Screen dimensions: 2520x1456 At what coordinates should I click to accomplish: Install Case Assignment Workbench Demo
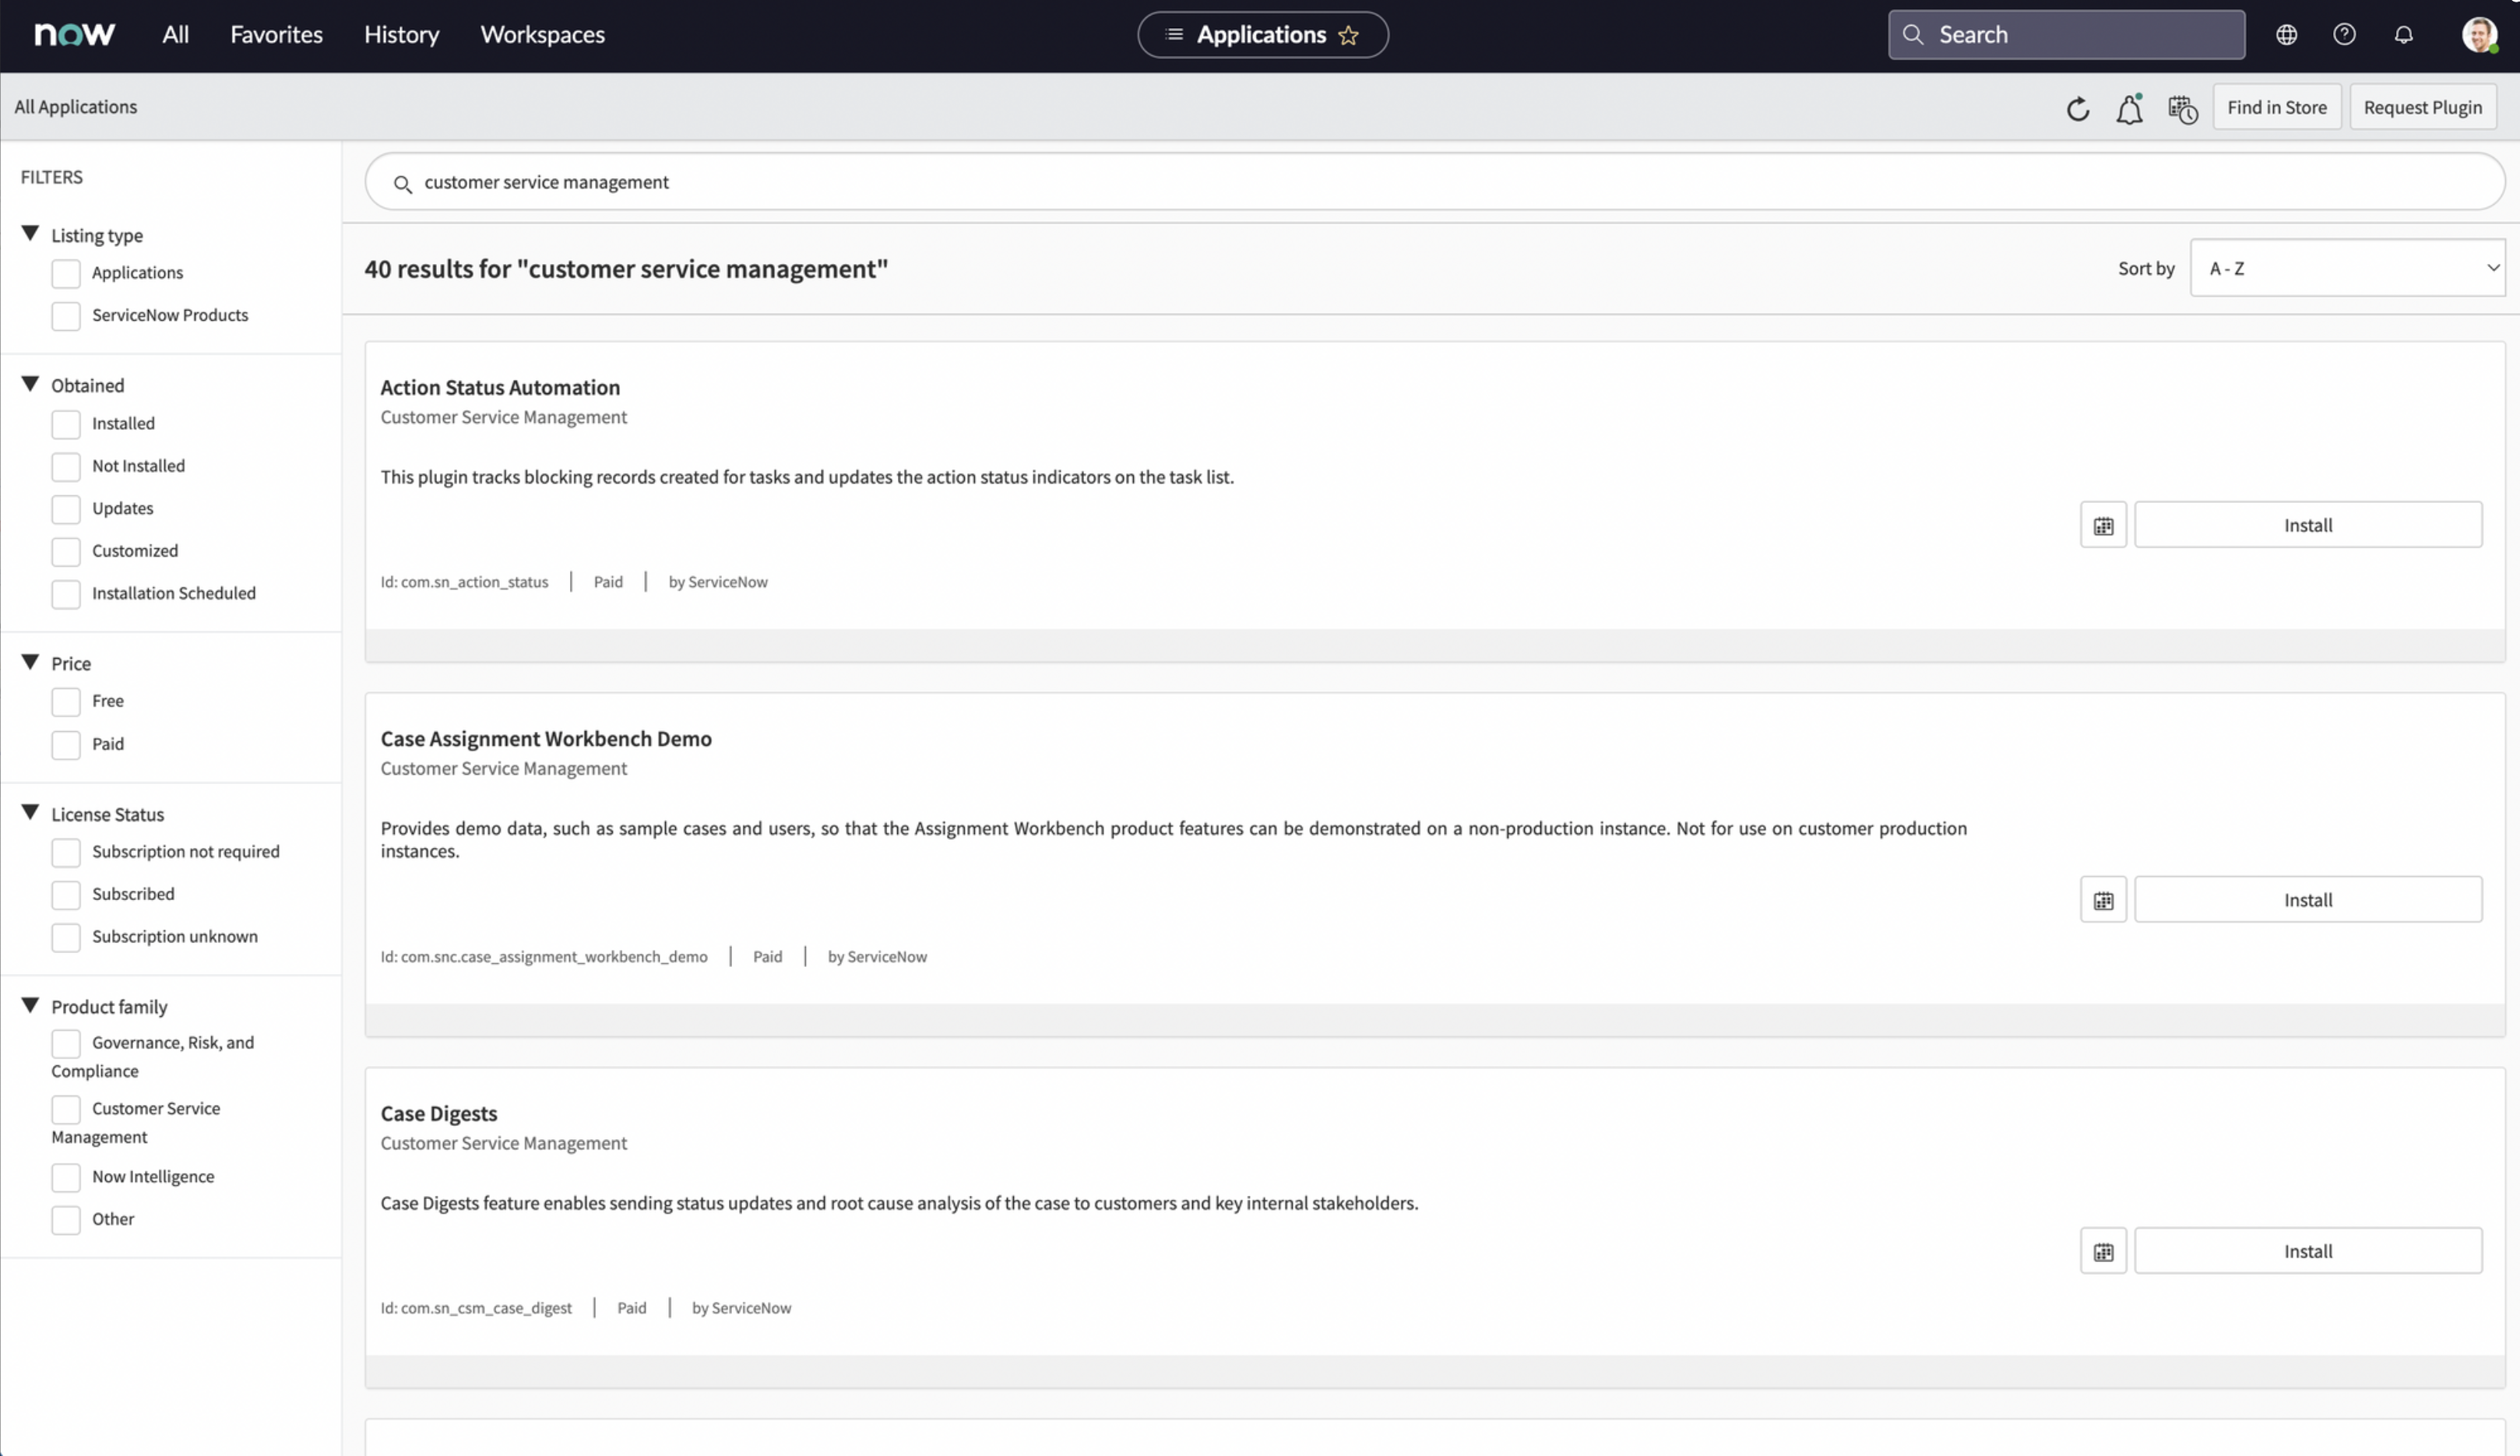click(x=2307, y=900)
